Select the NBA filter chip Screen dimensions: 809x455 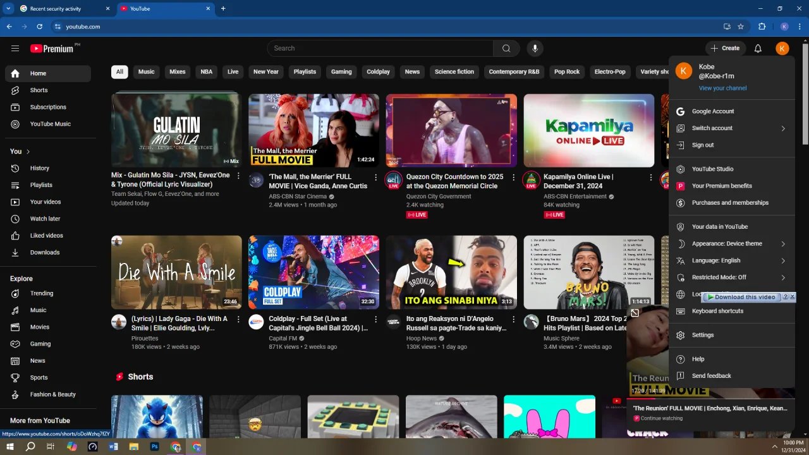[x=207, y=72]
